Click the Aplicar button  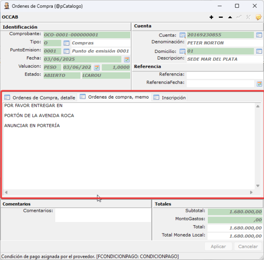[218, 246]
